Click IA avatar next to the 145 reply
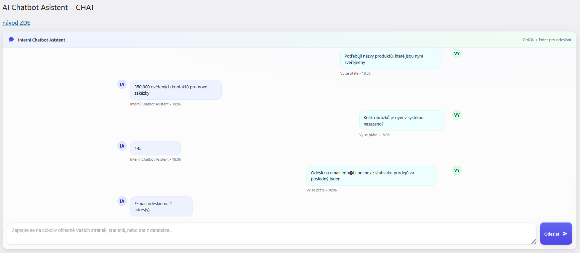 [122, 146]
